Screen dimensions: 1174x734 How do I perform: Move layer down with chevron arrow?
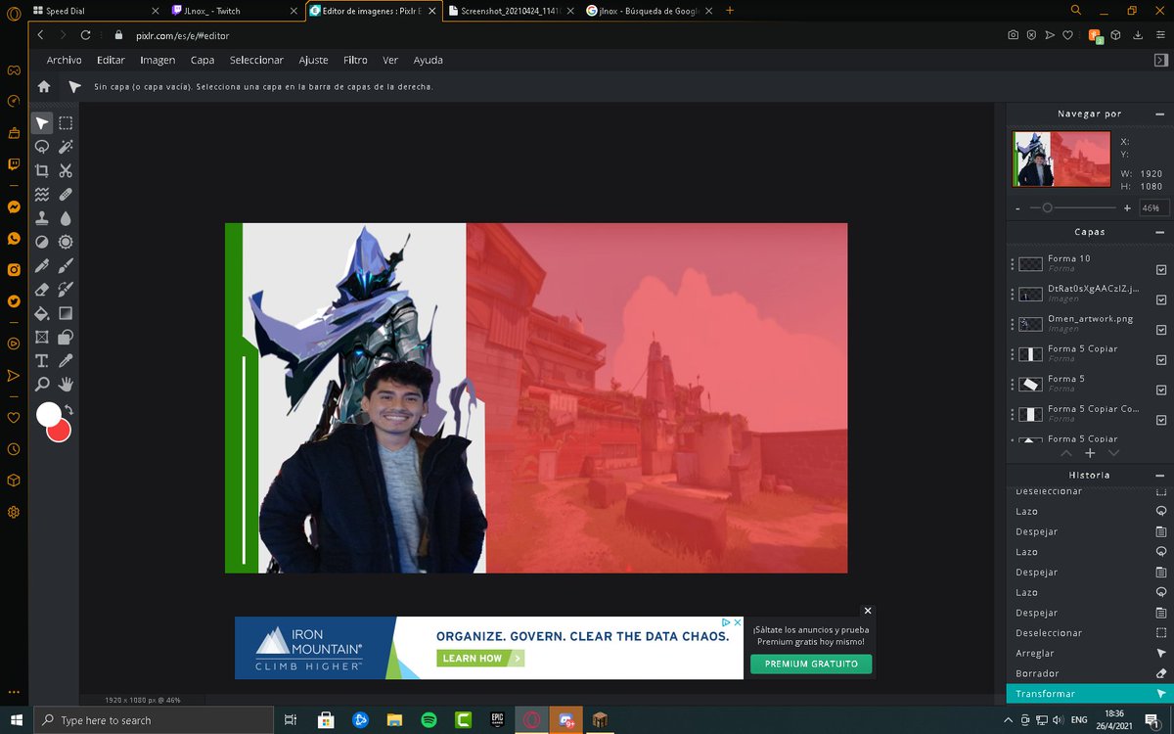pos(1113,454)
